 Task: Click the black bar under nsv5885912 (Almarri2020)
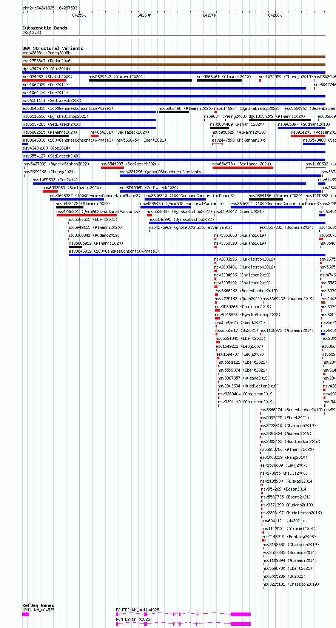tap(76, 247)
